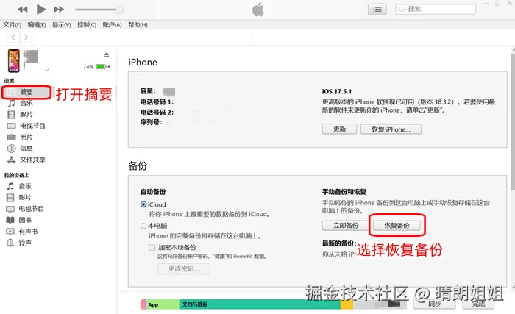The width and height of the screenshot is (515, 314).
Task: Click the 搜索 search field
Action: point(436,10)
